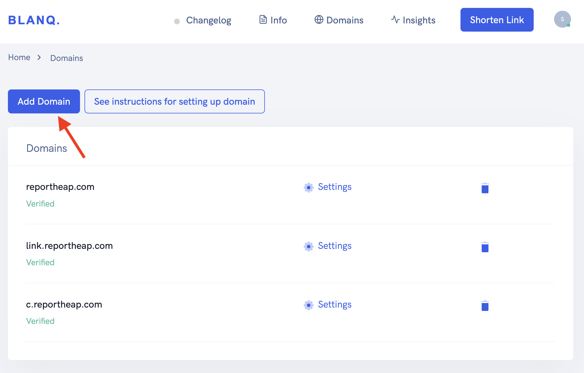
Task: Go to the Insights page
Action: coord(419,20)
